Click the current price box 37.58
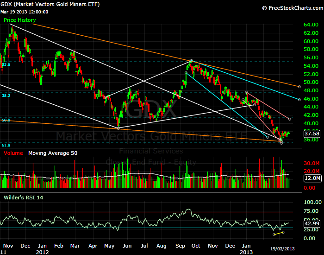The image size is (324, 255). point(312,134)
